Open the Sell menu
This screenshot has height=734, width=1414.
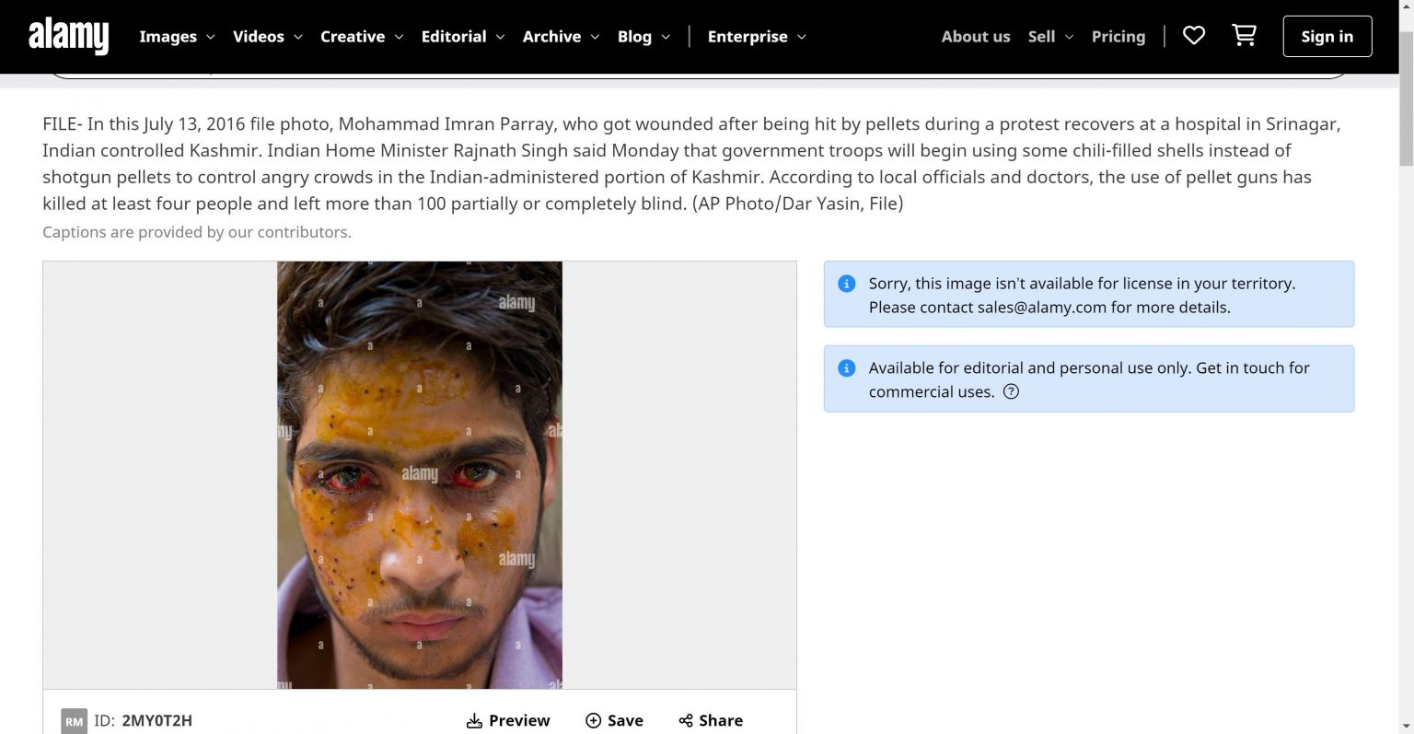(x=1041, y=37)
